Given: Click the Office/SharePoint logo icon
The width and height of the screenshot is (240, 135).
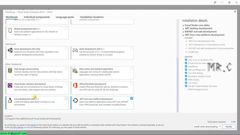Looking at the screenshot, I should pos(75,85).
